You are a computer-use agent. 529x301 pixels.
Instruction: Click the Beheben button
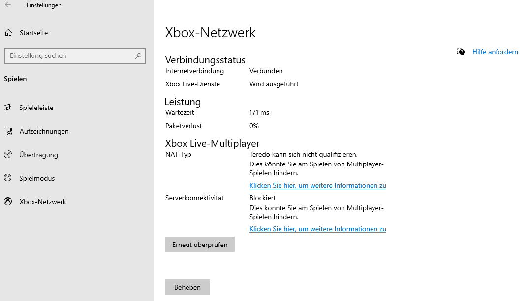point(187,287)
